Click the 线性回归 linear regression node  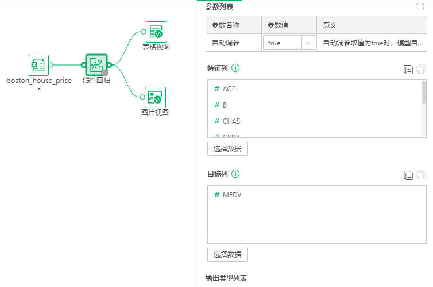96,65
